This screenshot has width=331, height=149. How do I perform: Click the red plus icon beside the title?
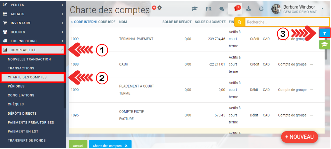coord(154,8)
